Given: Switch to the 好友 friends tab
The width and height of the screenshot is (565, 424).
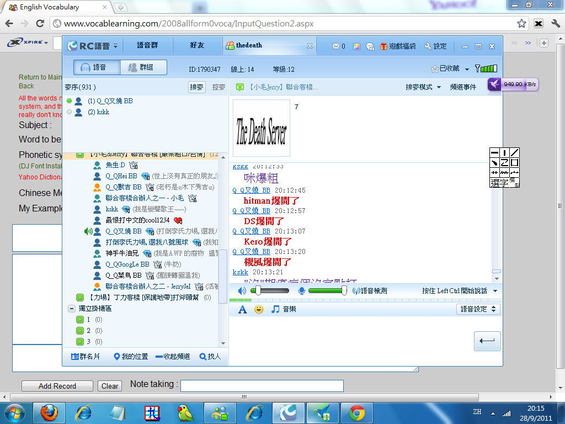Looking at the screenshot, I should click(197, 45).
